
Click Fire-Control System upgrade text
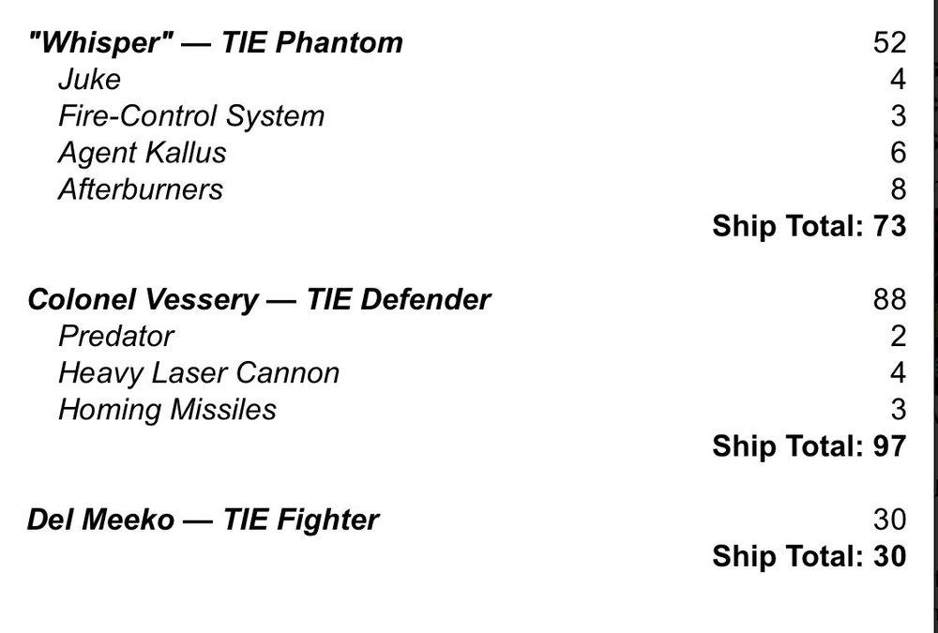coord(191,116)
